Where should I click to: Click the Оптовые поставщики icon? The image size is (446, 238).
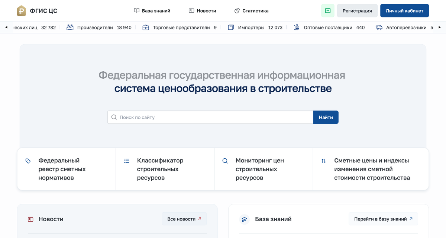[296, 27]
